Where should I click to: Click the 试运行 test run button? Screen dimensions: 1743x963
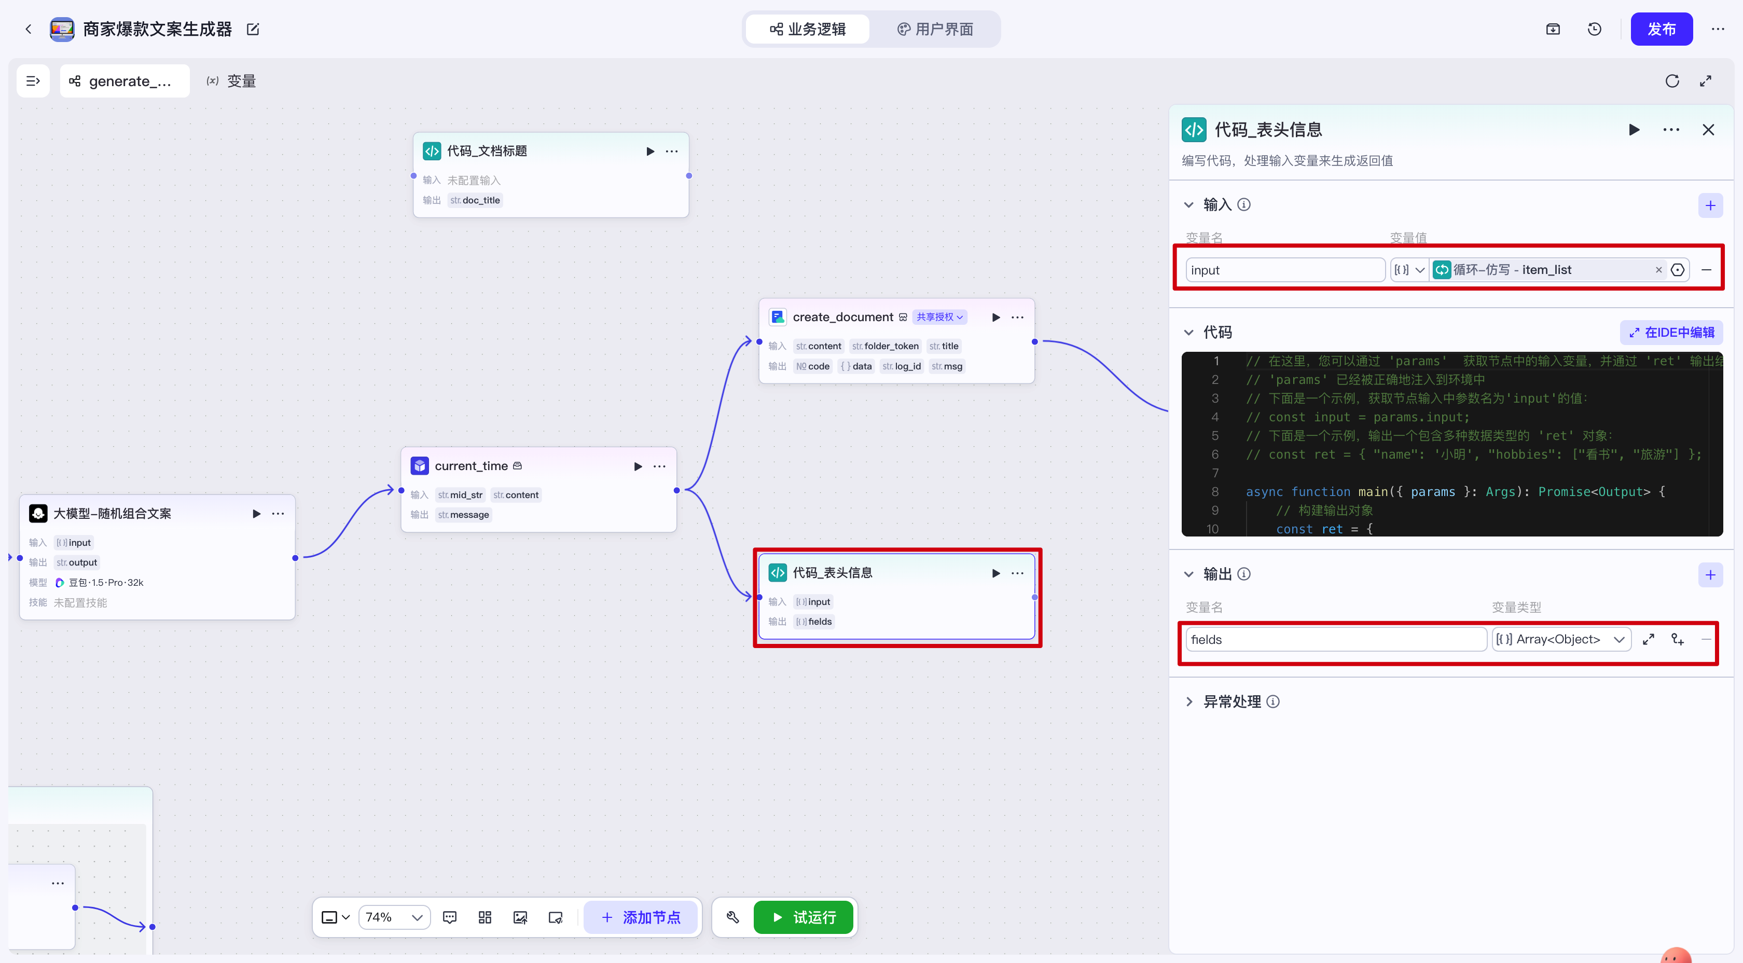click(803, 917)
